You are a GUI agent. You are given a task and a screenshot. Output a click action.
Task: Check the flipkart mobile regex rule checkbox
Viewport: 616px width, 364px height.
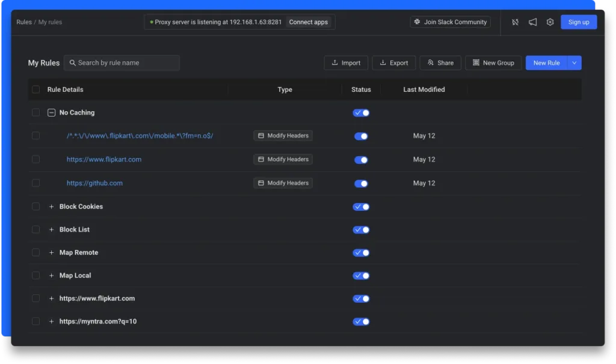pos(35,136)
